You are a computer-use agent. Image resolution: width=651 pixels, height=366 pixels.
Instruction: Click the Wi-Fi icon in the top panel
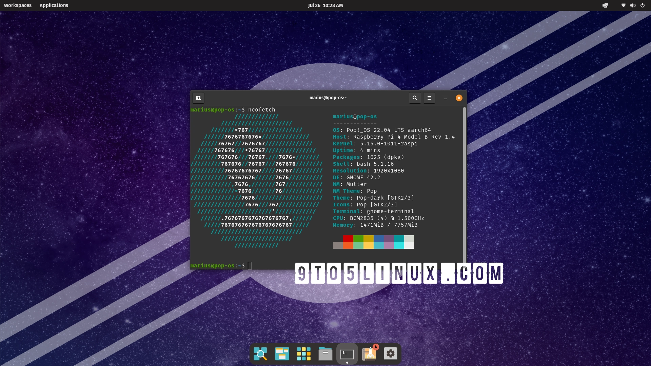pos(623,5)
